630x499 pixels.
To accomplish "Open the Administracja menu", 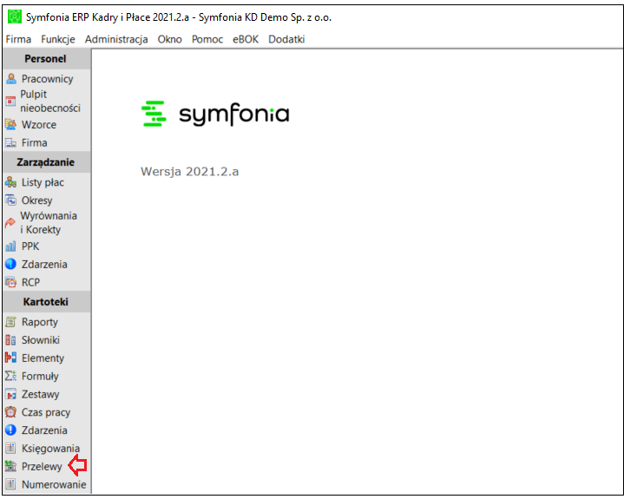I will click(116, 39).
